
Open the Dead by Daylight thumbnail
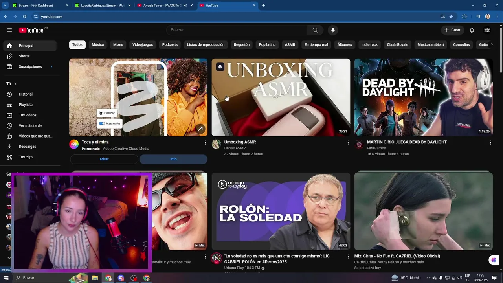424,97
